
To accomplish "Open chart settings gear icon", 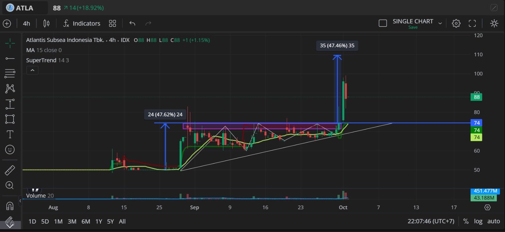I will point(456,23).
